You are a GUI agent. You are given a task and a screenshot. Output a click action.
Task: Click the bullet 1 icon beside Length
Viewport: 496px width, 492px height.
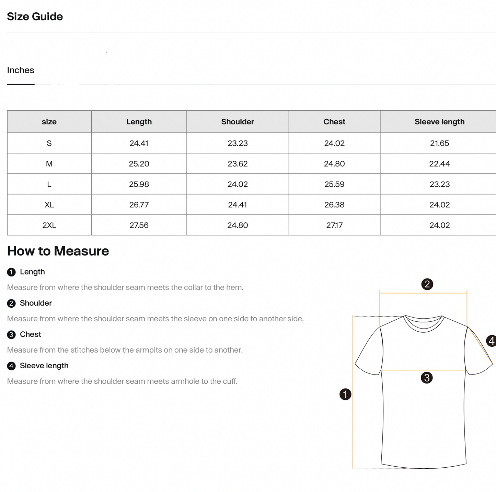pyautogui.click(x=11, y=272)
